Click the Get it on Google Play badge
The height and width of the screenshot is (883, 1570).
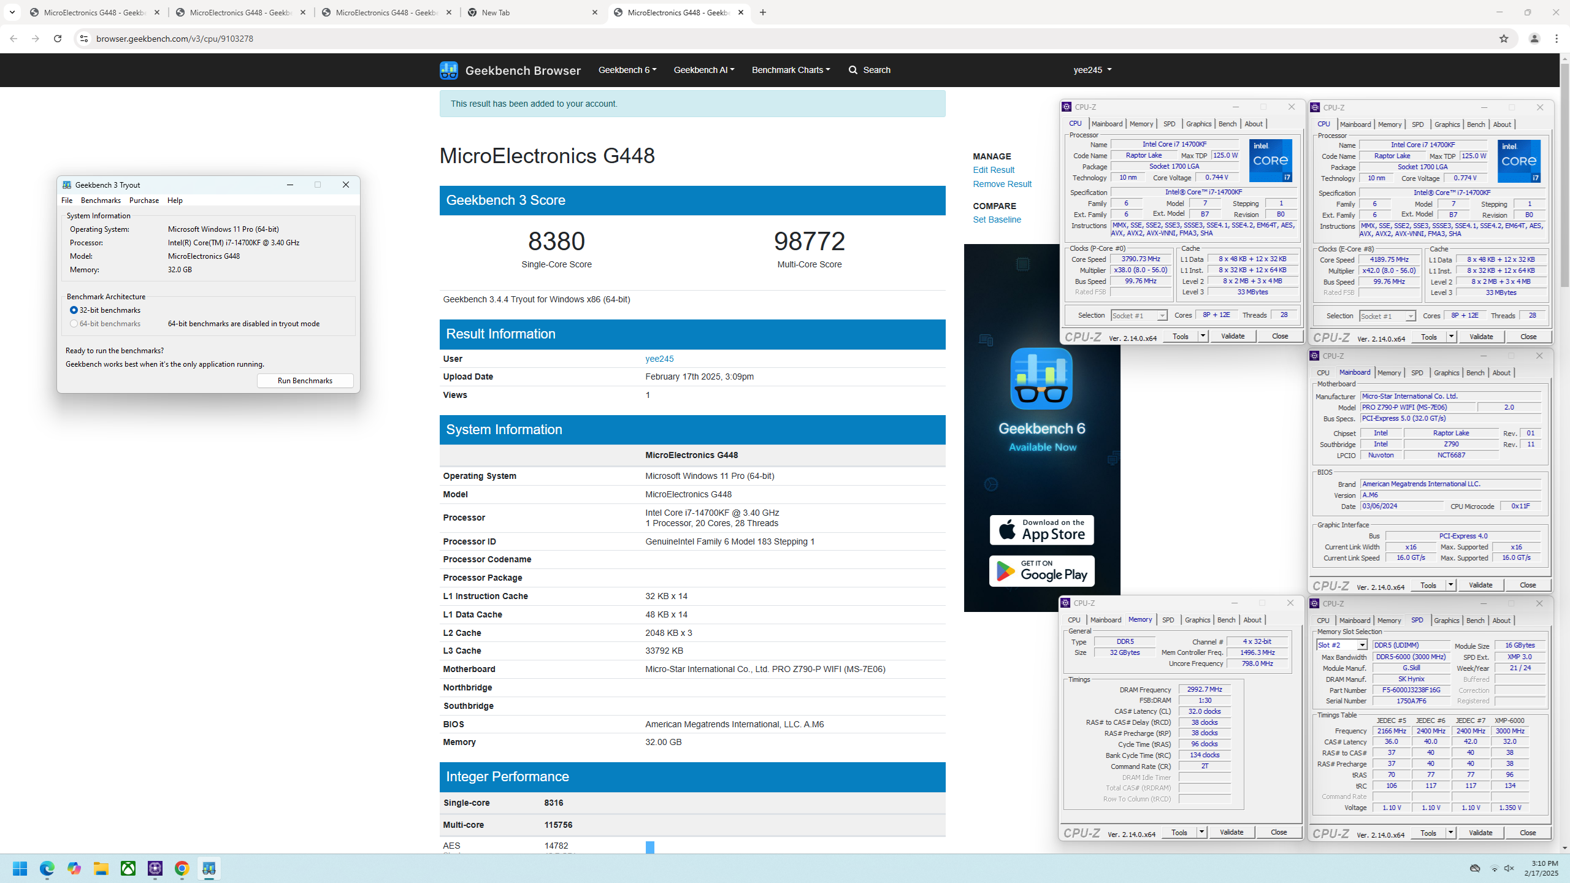coord(1041,571)
